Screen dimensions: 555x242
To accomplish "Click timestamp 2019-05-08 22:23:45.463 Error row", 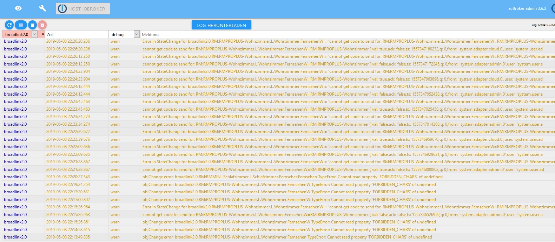I will [68, 102].
